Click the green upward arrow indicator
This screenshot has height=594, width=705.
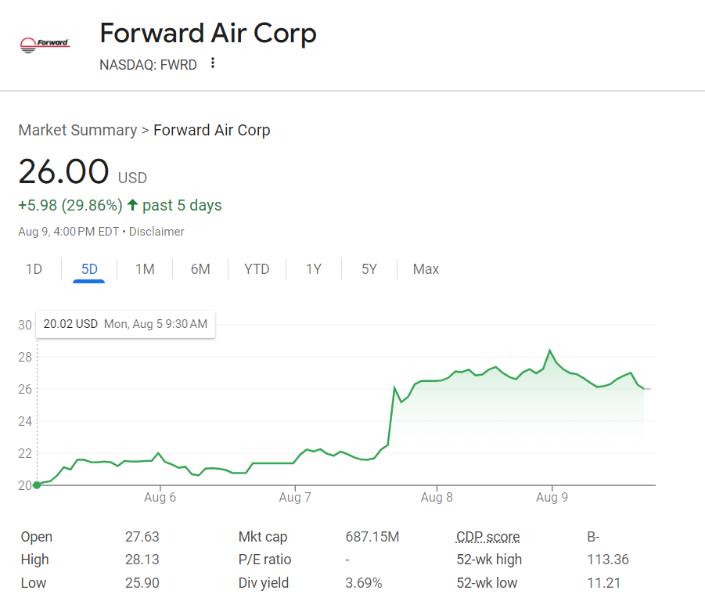[132, 205]
